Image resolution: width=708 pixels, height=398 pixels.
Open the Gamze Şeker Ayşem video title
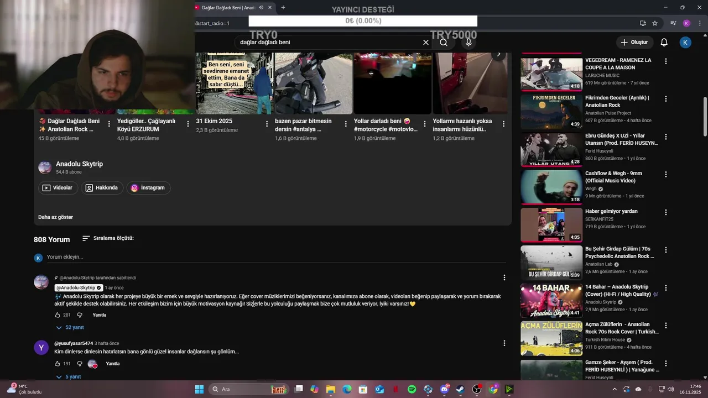click(622, 366)
